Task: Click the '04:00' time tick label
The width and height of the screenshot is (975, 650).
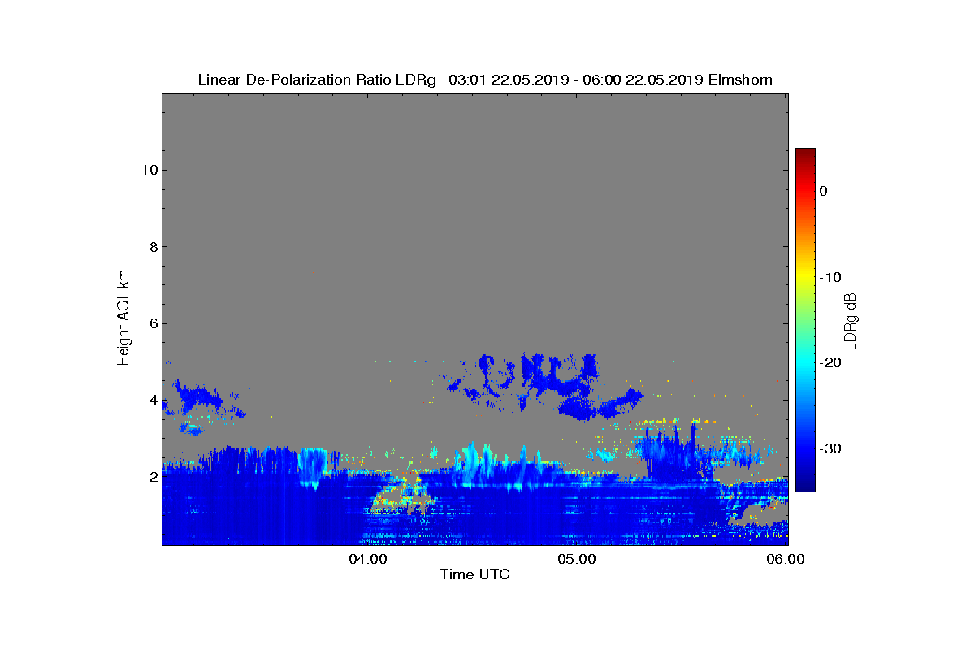Action: (x=368, y=559)
